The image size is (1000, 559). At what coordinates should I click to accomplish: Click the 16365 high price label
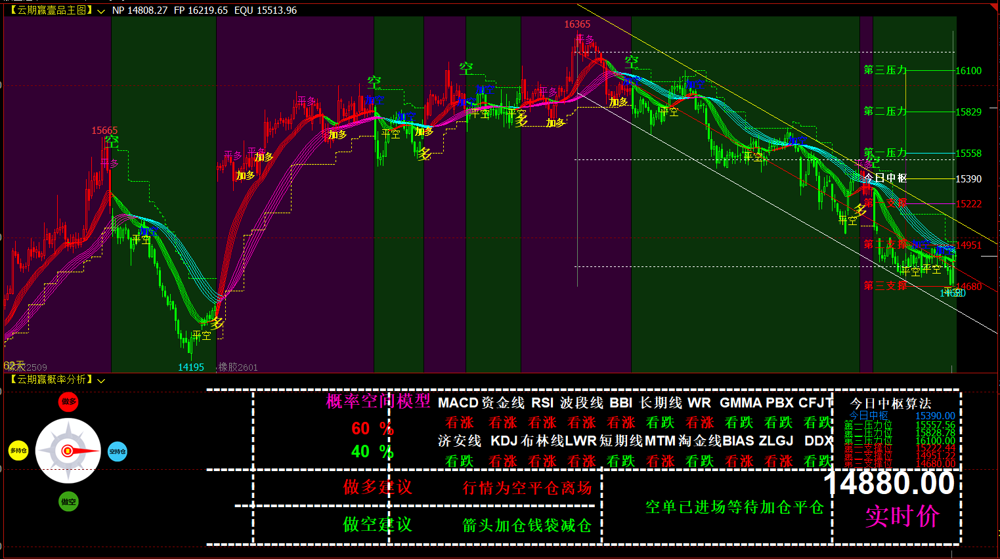coord(577,24)
